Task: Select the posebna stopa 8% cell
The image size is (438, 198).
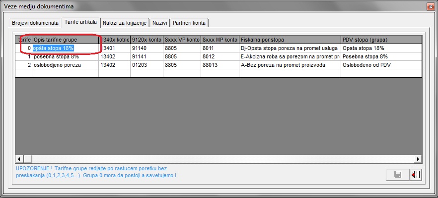Action: (65, 56)
